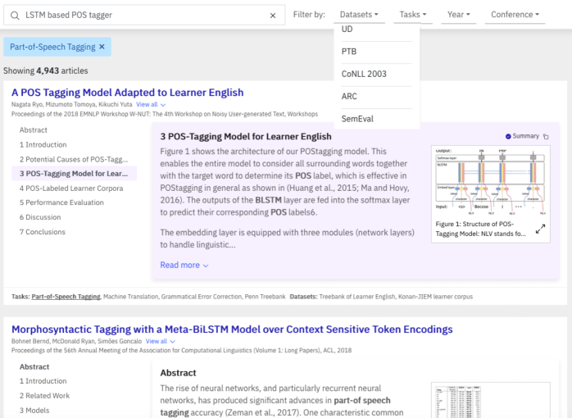Screen dimensions: 572x418
Task: Clear the search query with the X icon
Action: (x=273, y=15)
